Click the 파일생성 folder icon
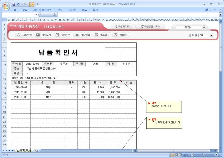This screenshot has height=158, width=224. (x=77, y=35)
